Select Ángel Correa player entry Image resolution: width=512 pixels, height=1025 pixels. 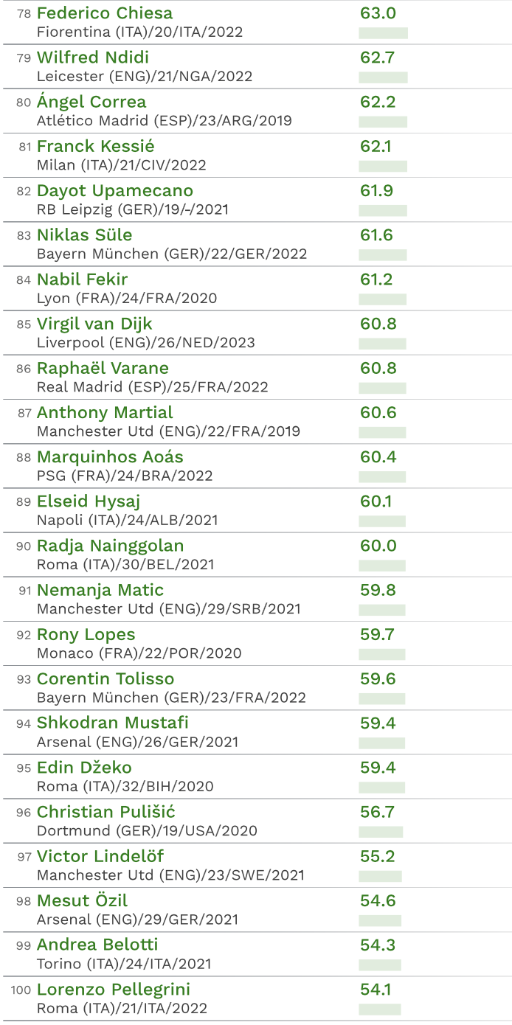click(x=91, y=102)
